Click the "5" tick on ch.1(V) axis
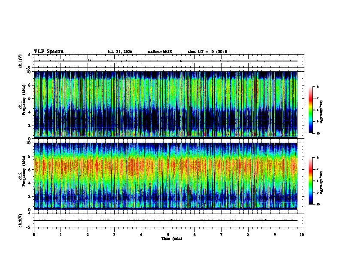The width and height of the screenshot is (340, 263). pos(30,55)
